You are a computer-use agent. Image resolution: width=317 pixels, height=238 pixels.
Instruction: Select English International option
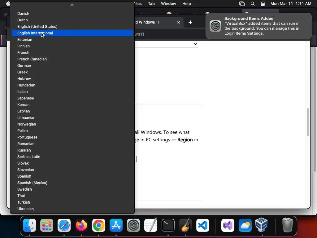pos(72,33)
